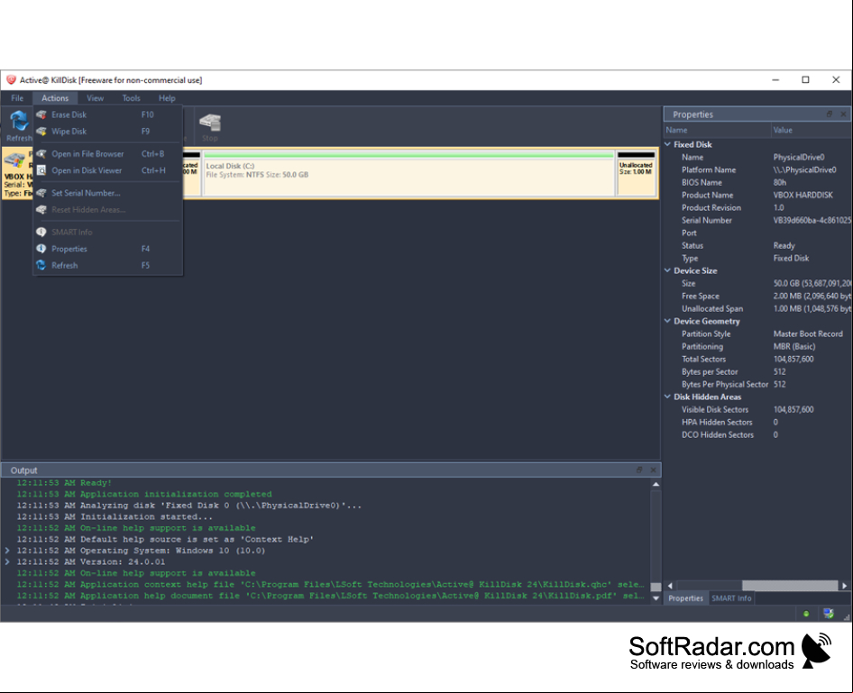The height and width of the screenshot is (693, 853).
Task: Close the Output panel
Action: pyautogui.click(x=654, y=470)
